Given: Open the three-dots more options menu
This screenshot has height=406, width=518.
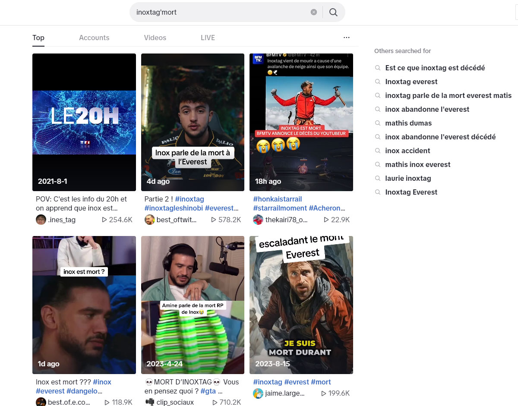Looking at the screenshot, I should pyautogui.click(x=346, y=38).
